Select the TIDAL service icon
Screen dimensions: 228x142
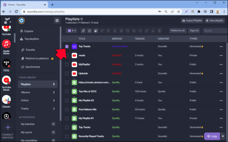coord(6,63)
